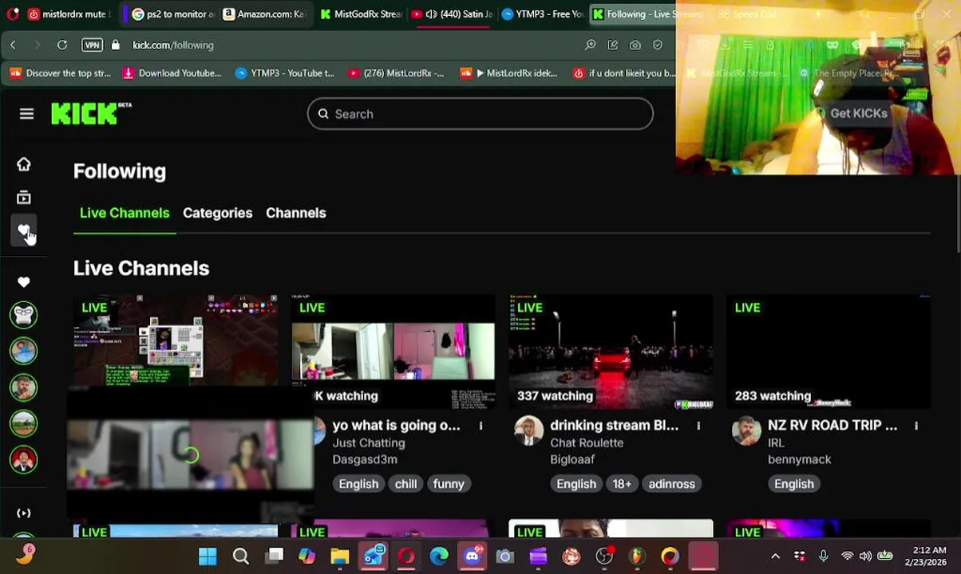Open the 337 watching stream thumbnail
Viewport: 961px width, 574px height.
coord(611,352)
